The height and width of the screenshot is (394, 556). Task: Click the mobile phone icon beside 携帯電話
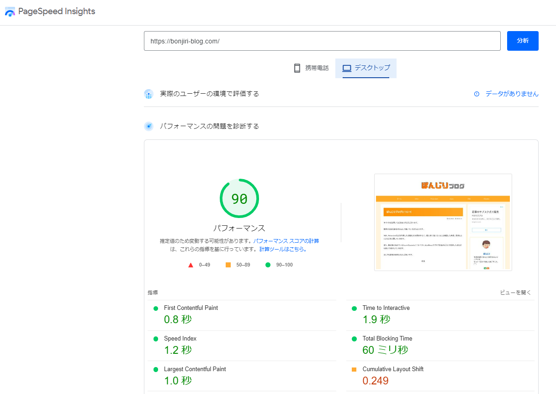(297, 68)
